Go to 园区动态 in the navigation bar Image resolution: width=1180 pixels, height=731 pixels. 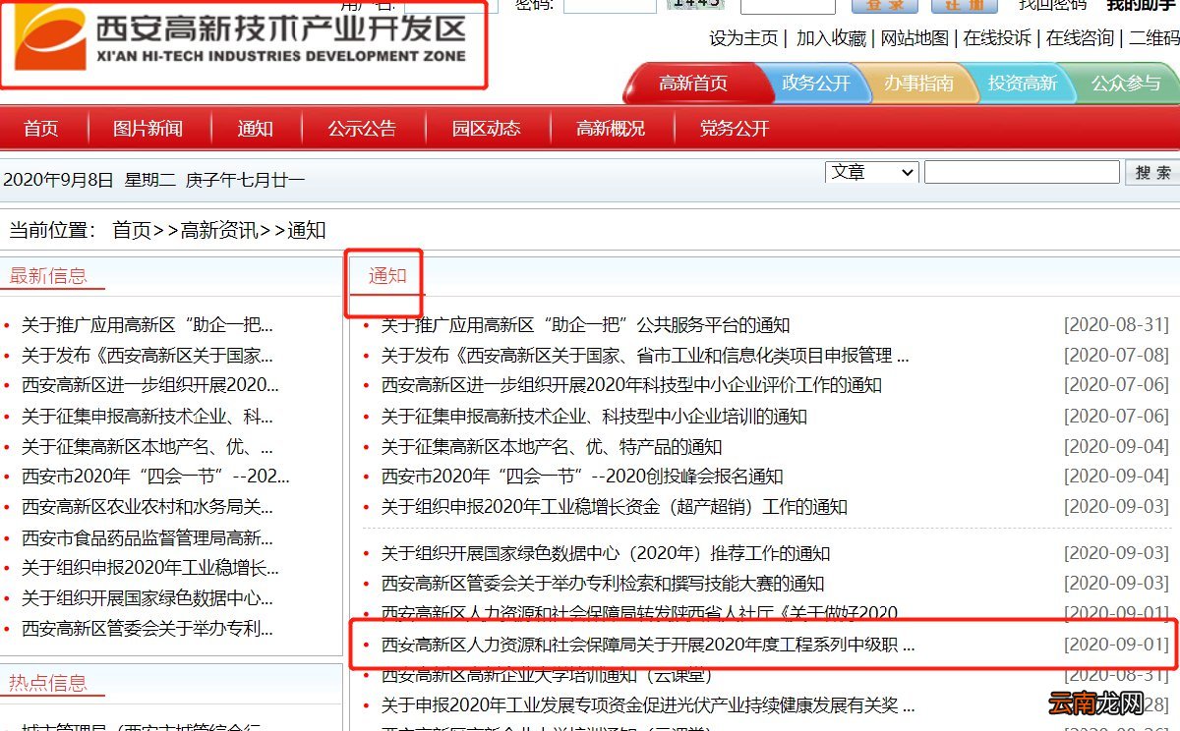(x=486, y=129)
